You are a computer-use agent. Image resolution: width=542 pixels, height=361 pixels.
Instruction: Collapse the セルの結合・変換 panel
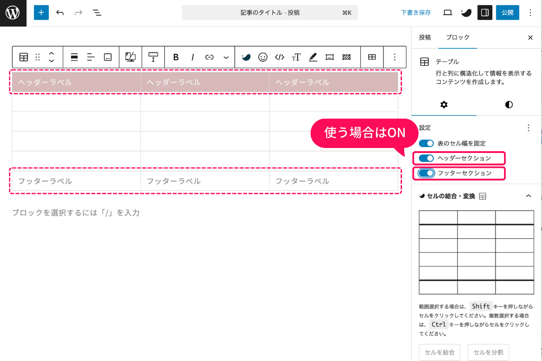tap(528, 196)
